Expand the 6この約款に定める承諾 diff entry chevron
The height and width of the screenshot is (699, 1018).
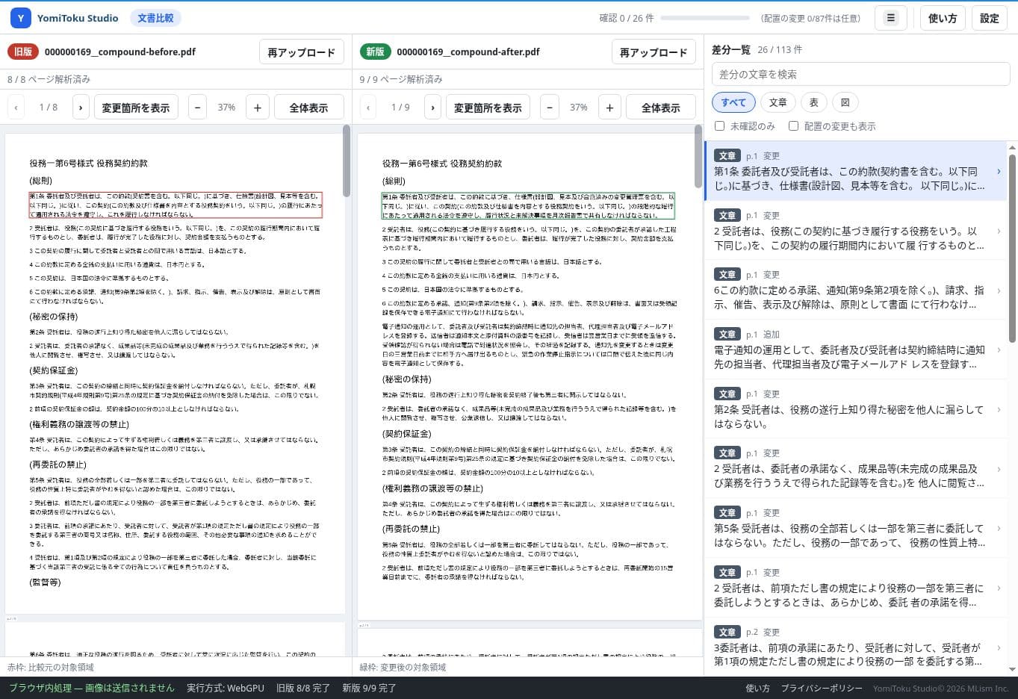999,290
